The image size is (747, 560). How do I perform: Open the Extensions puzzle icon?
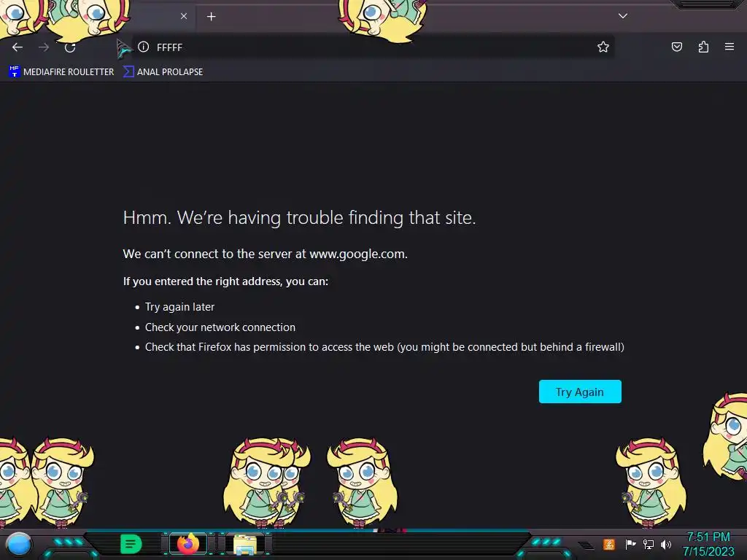coord(704,47)
